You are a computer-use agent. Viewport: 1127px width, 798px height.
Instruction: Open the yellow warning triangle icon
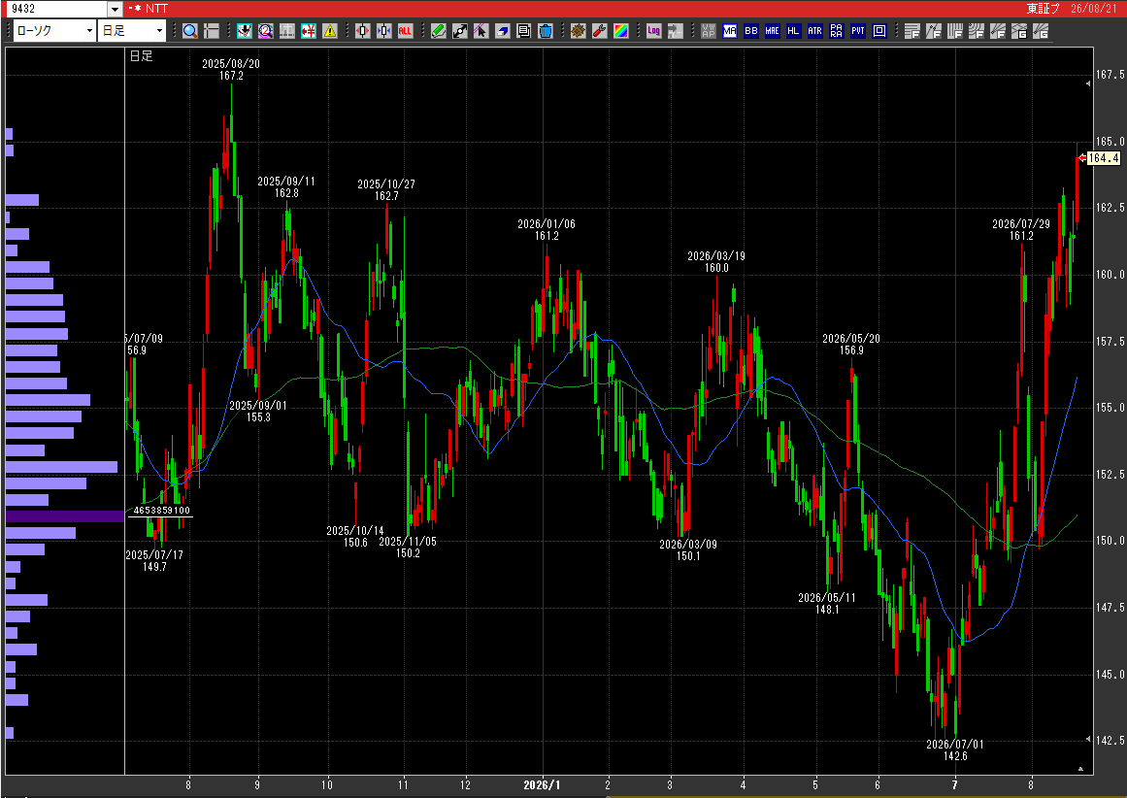pyautogui.click(x=330, y=31)
